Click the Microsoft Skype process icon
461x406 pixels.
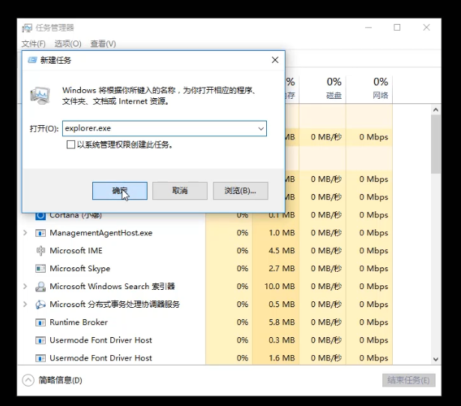click(x=40, y=268)
